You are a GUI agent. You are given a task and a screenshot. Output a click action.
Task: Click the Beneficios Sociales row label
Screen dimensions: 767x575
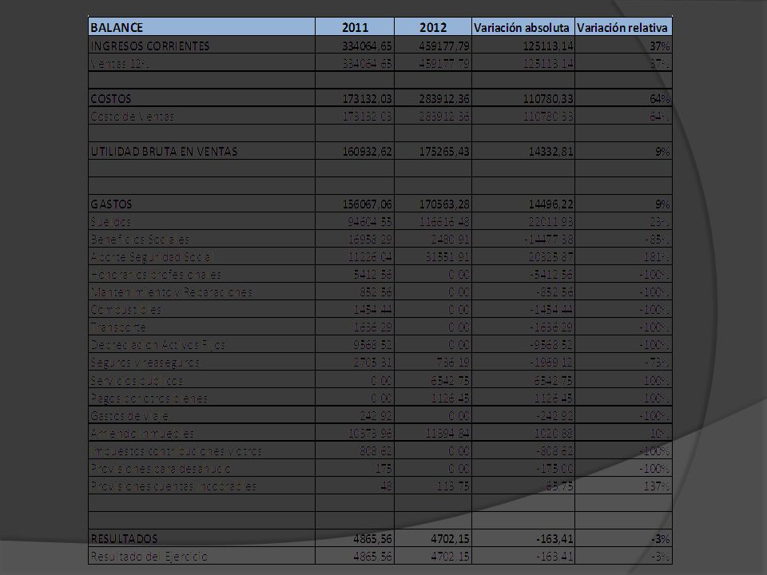click(140, 240)
